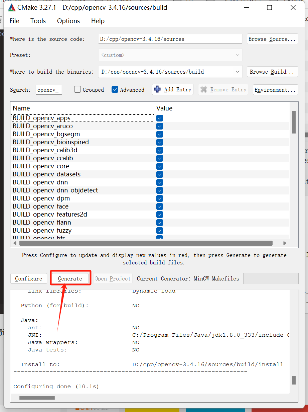Click the Add Entry button

coord(173,89)
